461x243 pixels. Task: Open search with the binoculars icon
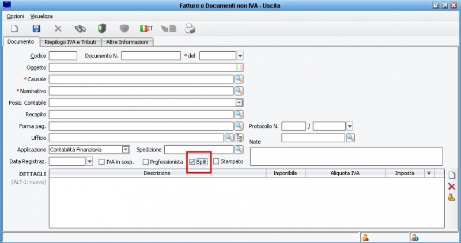pyautogui.click(x=80, y=28)
